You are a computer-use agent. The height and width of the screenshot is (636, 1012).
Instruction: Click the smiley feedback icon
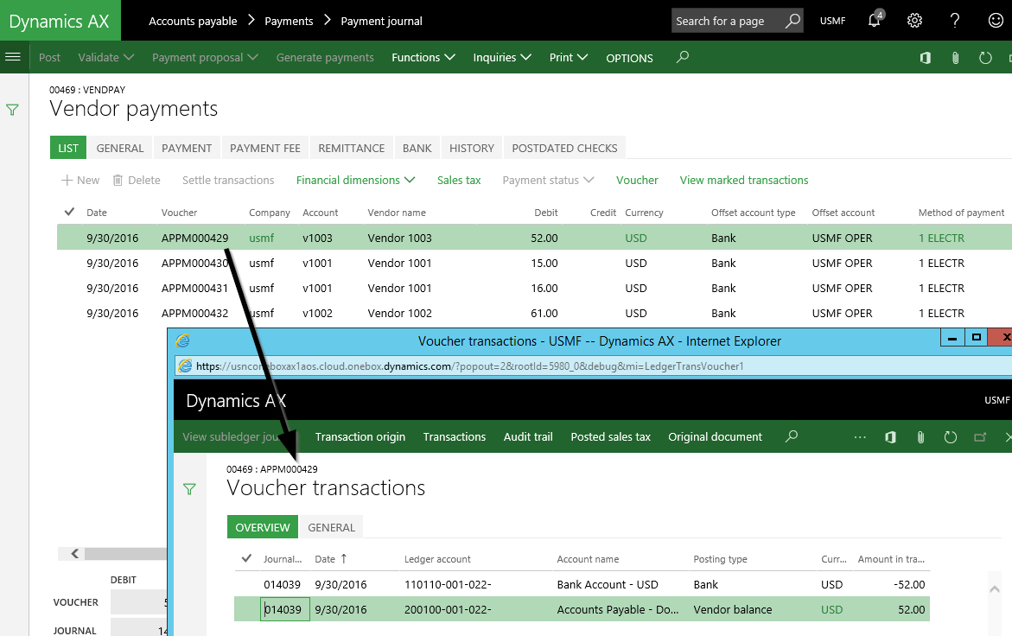[996, 21]
